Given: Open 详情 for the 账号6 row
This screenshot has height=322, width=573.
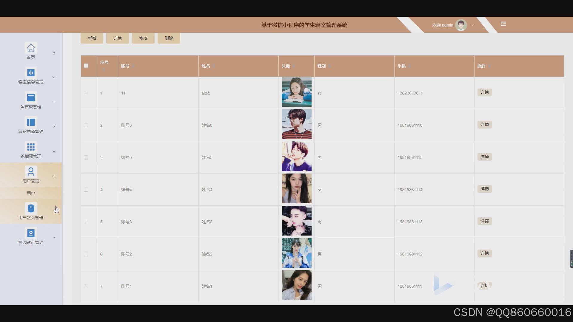Looking at the screenshot, I should [484, 125].
